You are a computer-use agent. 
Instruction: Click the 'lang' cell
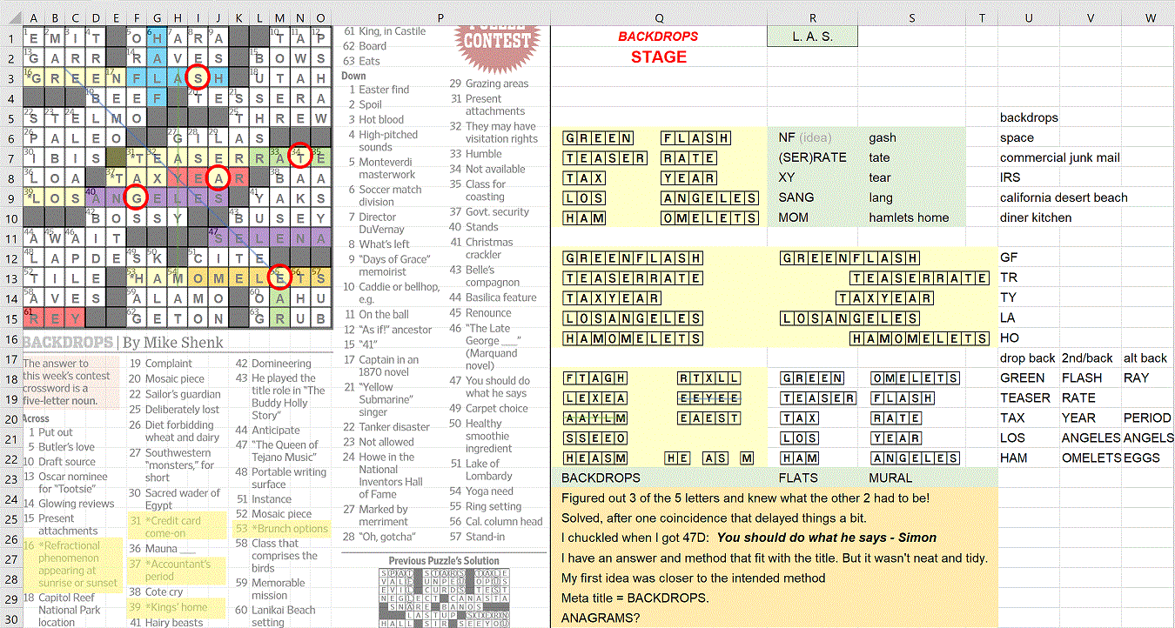tap(911, 197)
